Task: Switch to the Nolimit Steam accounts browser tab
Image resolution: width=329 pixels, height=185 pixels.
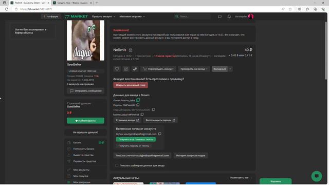Action: (30, 3)
